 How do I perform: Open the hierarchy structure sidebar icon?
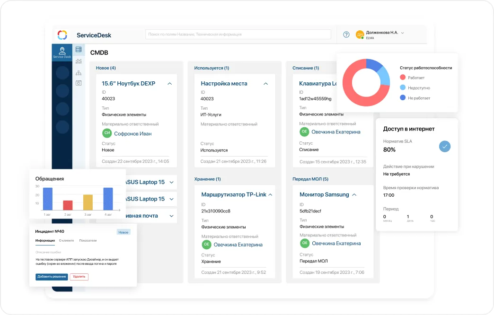coord(79,72)
